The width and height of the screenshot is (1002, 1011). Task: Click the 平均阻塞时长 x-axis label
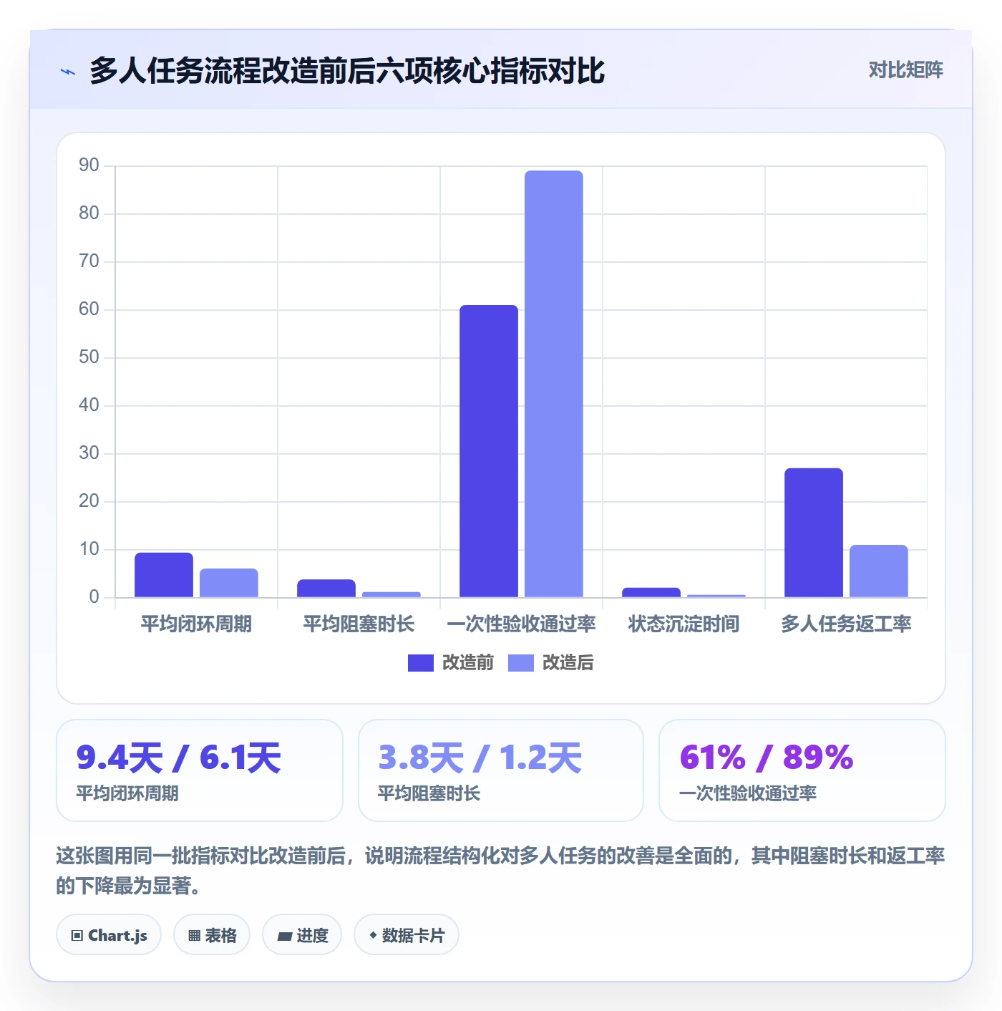(359, 624)
